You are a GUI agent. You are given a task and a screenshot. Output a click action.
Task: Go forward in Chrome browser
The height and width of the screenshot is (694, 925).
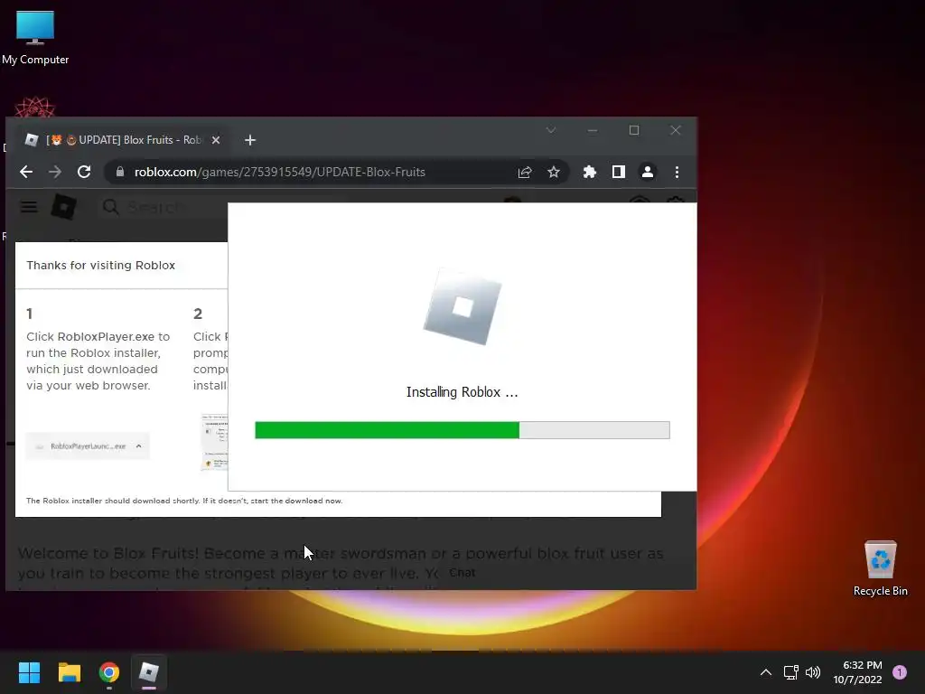click(x=55, y=172)
